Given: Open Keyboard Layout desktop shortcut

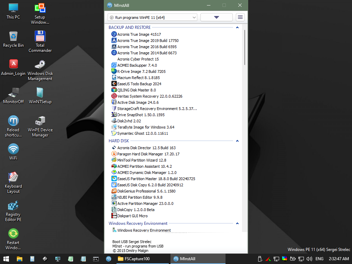Looking at the screenshot, I should [13, 183].
